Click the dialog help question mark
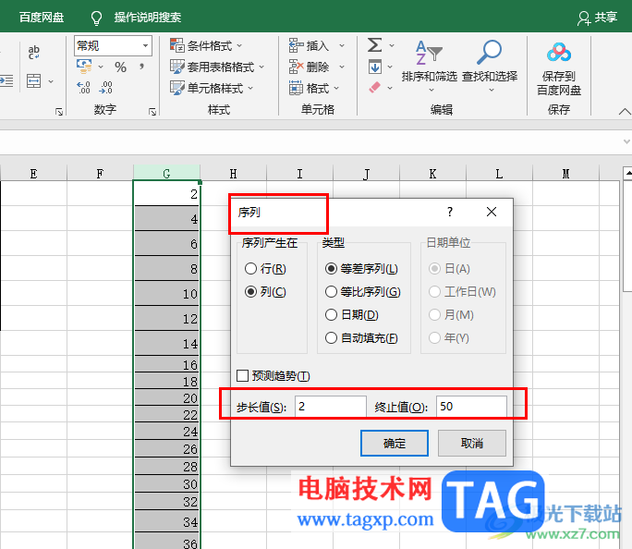This screenshot has width=632, height=549. [450, 212]
